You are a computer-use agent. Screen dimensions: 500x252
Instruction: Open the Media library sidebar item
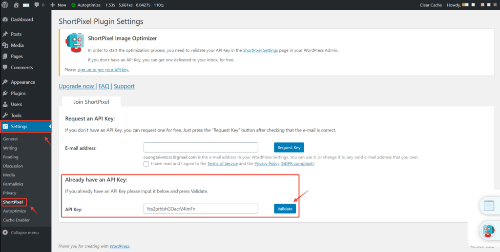pos(17,45)
